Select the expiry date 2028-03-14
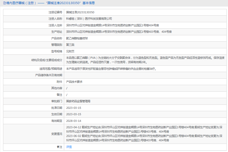The image size is (228, 152). 74,121
